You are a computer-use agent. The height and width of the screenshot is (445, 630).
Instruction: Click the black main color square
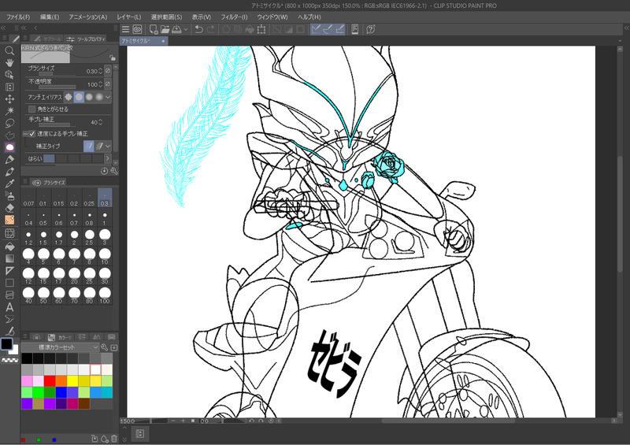(x=7, y=344)
